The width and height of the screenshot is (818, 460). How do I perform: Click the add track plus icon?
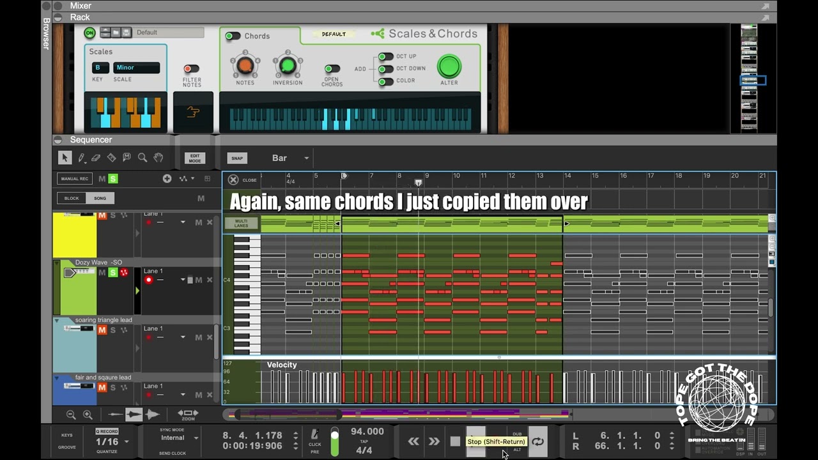pyautogui.click(x=167, y=179)
